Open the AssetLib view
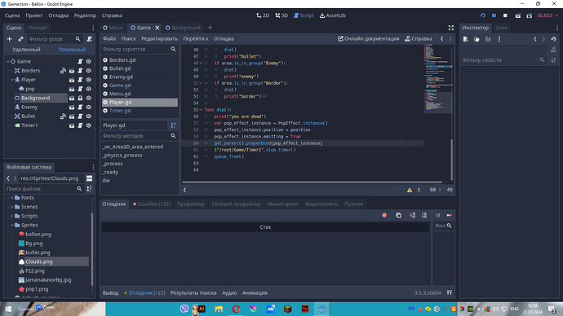 [333, 15]
